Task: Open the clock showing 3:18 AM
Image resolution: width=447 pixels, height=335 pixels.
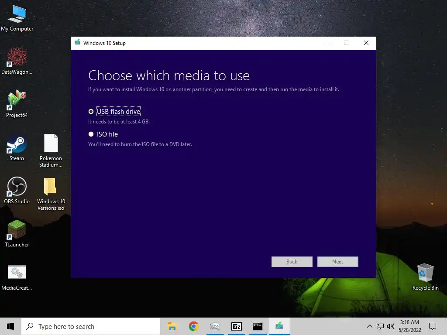Action: point(409,326)
